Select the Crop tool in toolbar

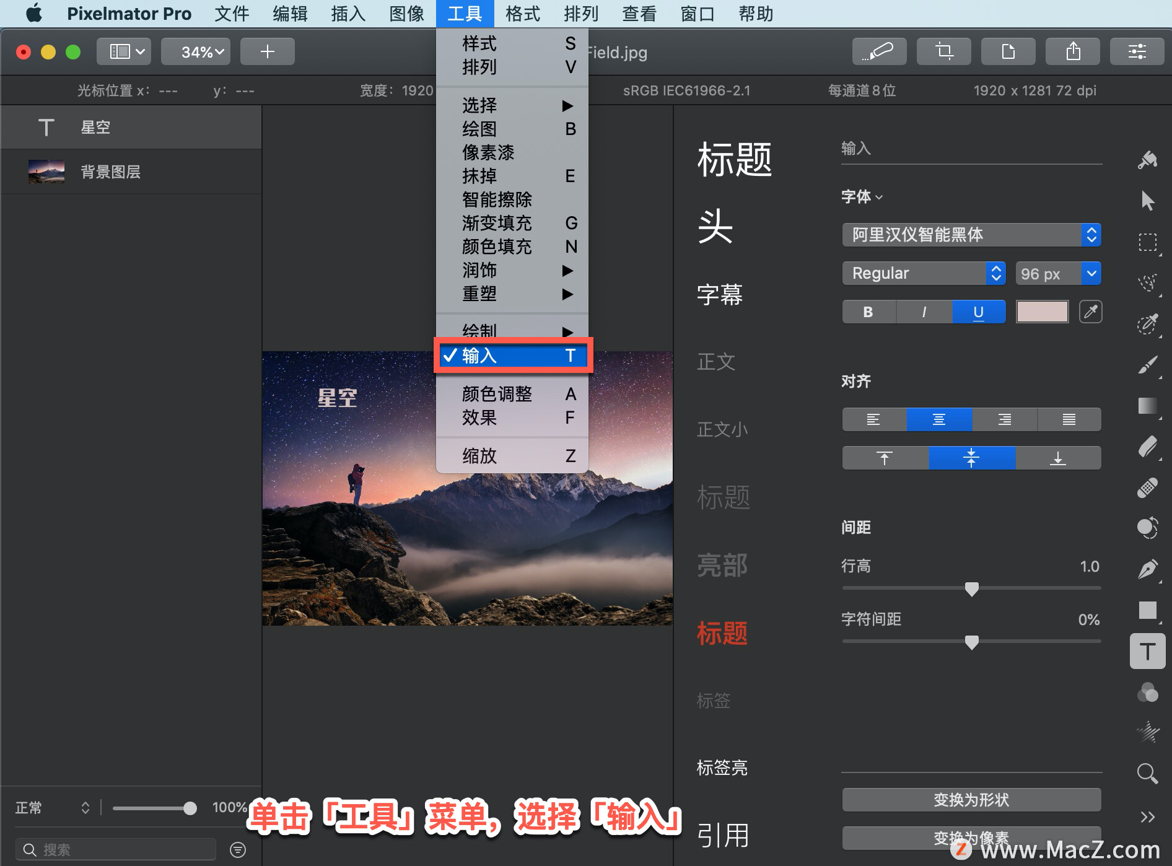point(943,51)
